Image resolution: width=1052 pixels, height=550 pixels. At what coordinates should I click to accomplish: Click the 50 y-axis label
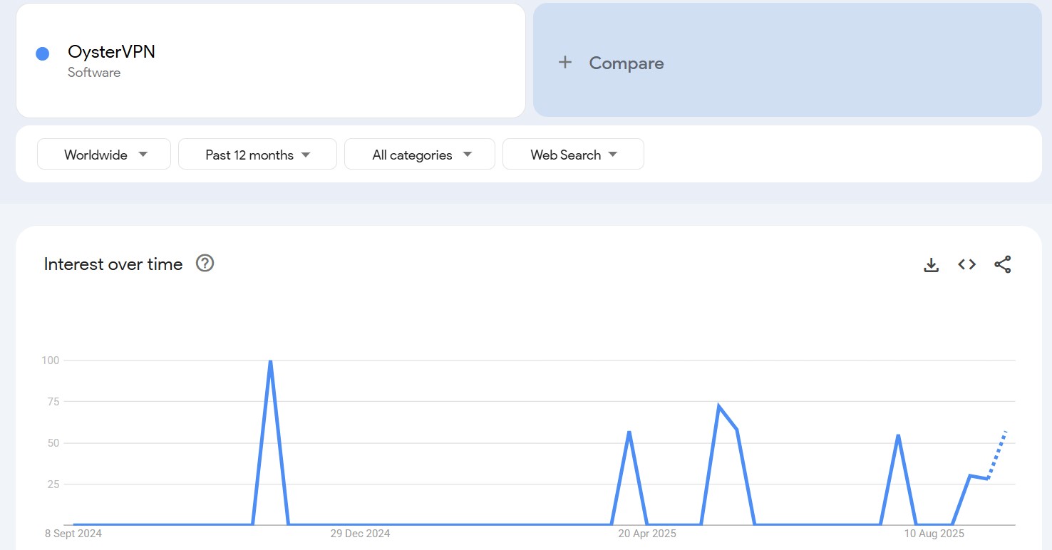[53, 443]
